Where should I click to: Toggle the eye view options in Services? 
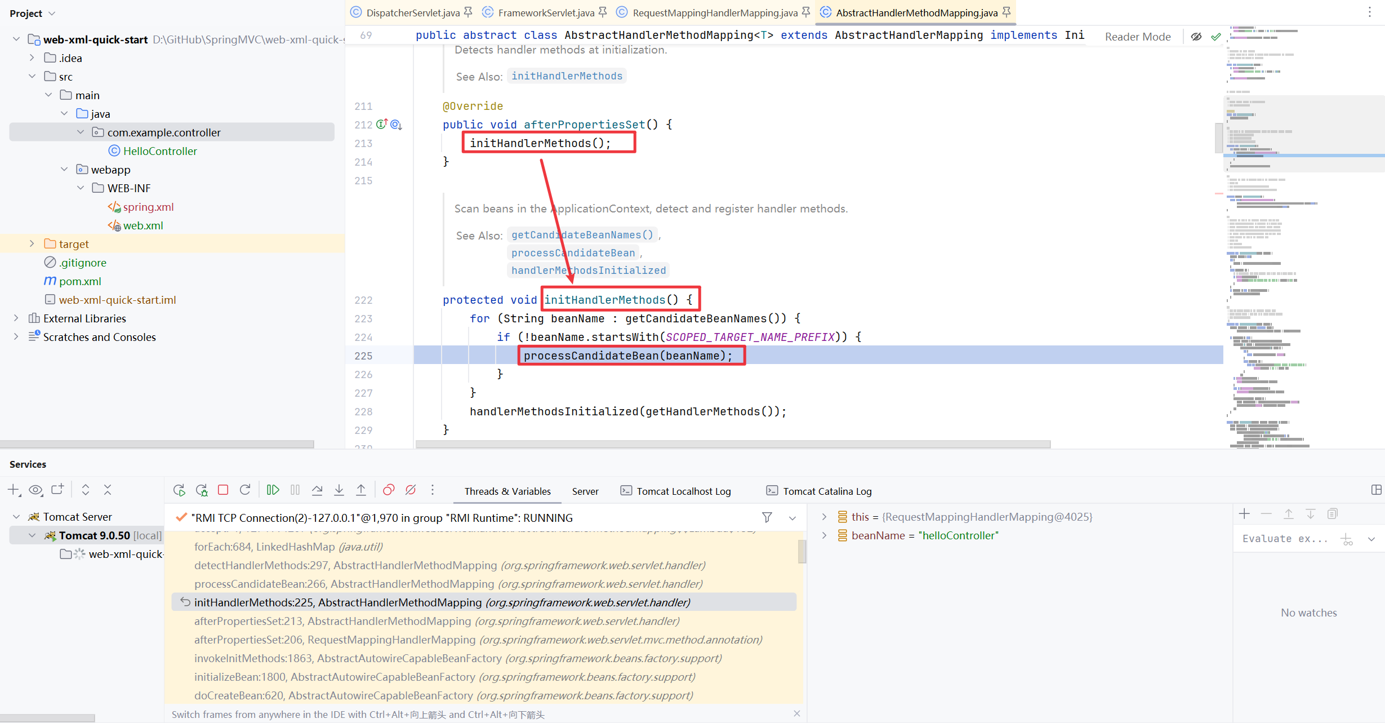point(35,490)
